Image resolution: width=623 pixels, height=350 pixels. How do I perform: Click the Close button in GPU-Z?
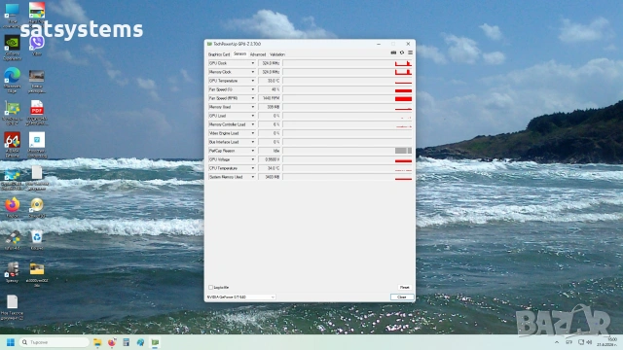(402, 297)
